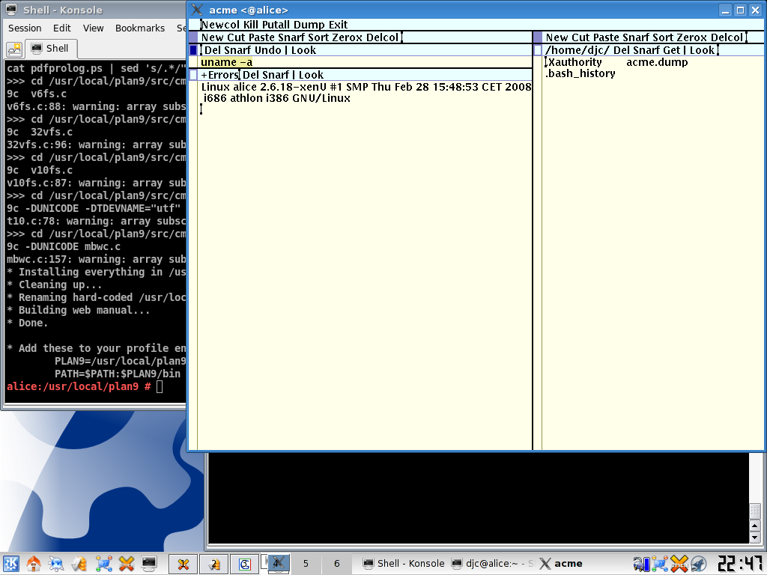The width and height of the screenshot is (767, 575).
Task: Switch to the acme task in the taskbar
Action: click(561, 564)
